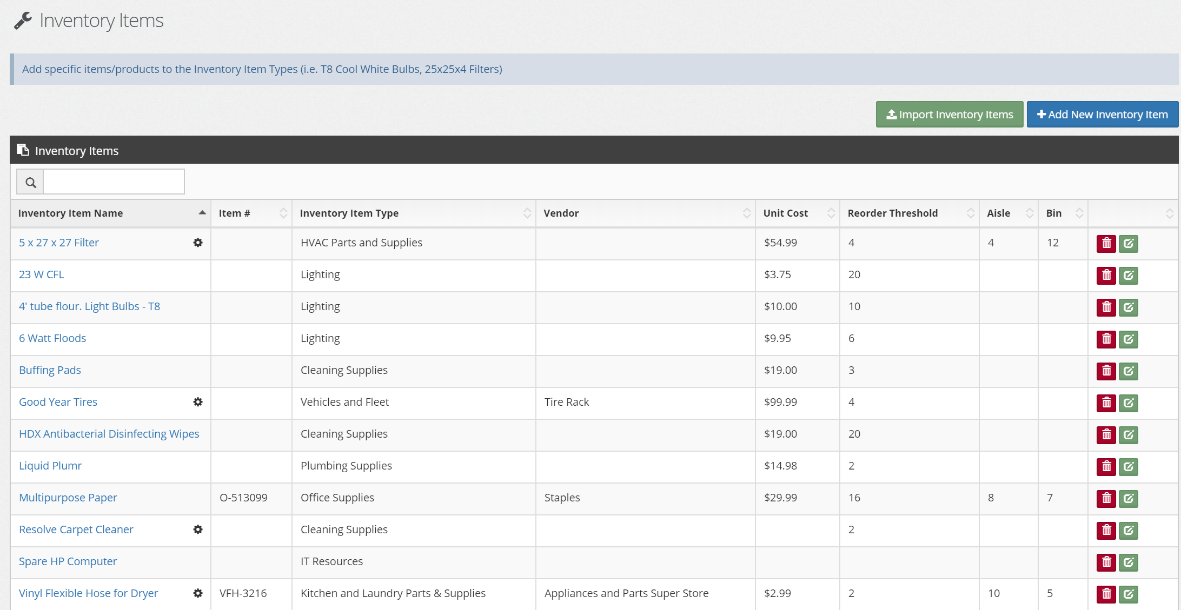Open the 6 Watt Floods link
Viewport: 1181px width, 610px height.
(x=52, y=338)
